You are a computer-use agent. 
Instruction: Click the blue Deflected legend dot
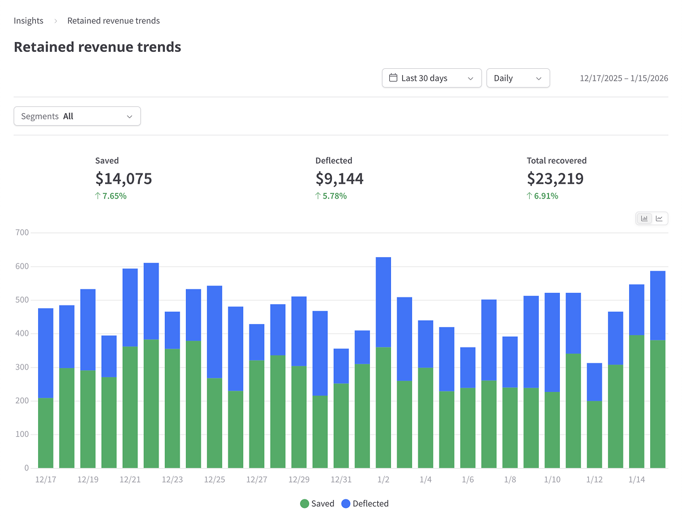(347, 503)
